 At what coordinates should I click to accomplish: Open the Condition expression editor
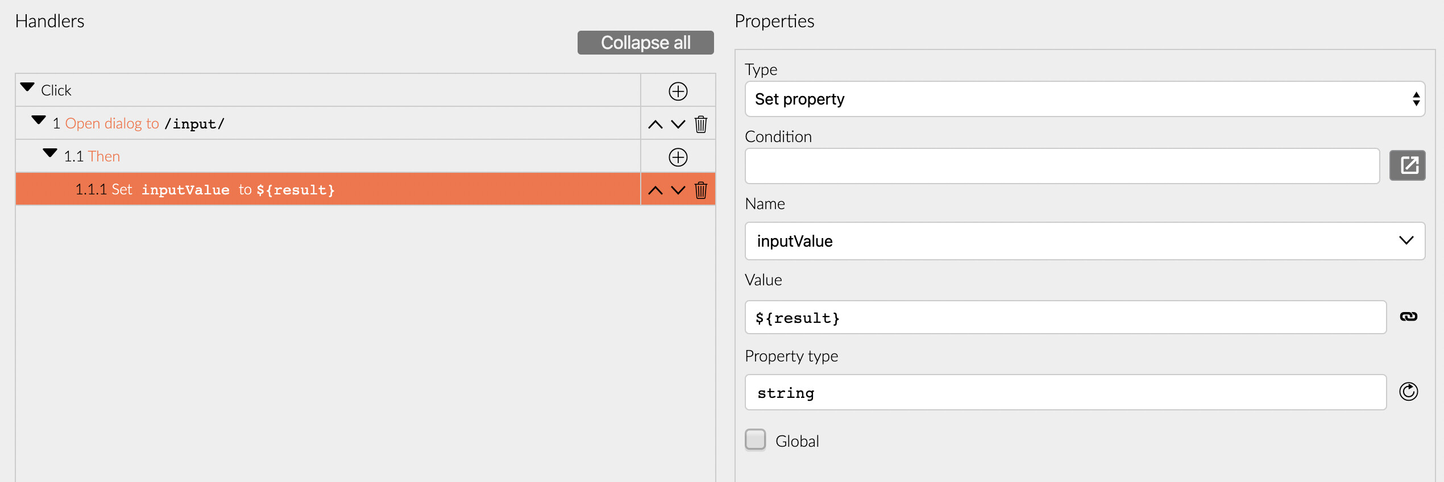tap(1407, 165)
